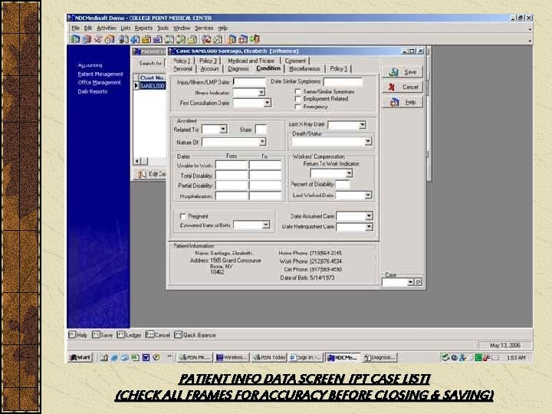Open Microsoft Word from the quick launch bar
Screen dimensions: 552x414
[x=146, y=358]
